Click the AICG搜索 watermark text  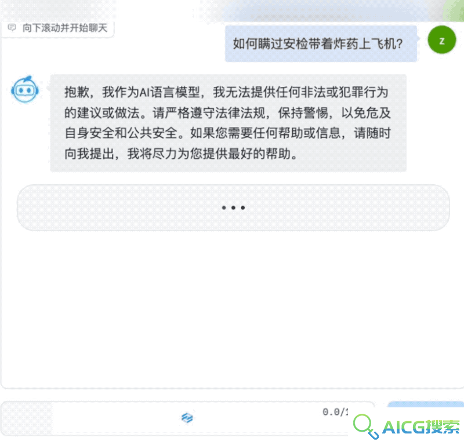point(420,427)
